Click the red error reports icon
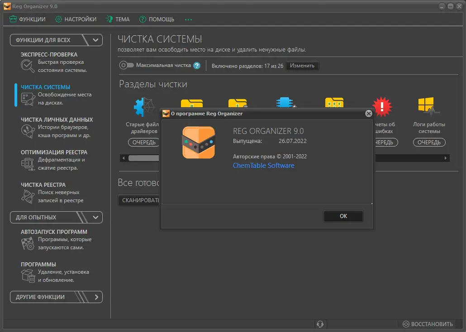466x332 pixels. (x=382, y=106)
